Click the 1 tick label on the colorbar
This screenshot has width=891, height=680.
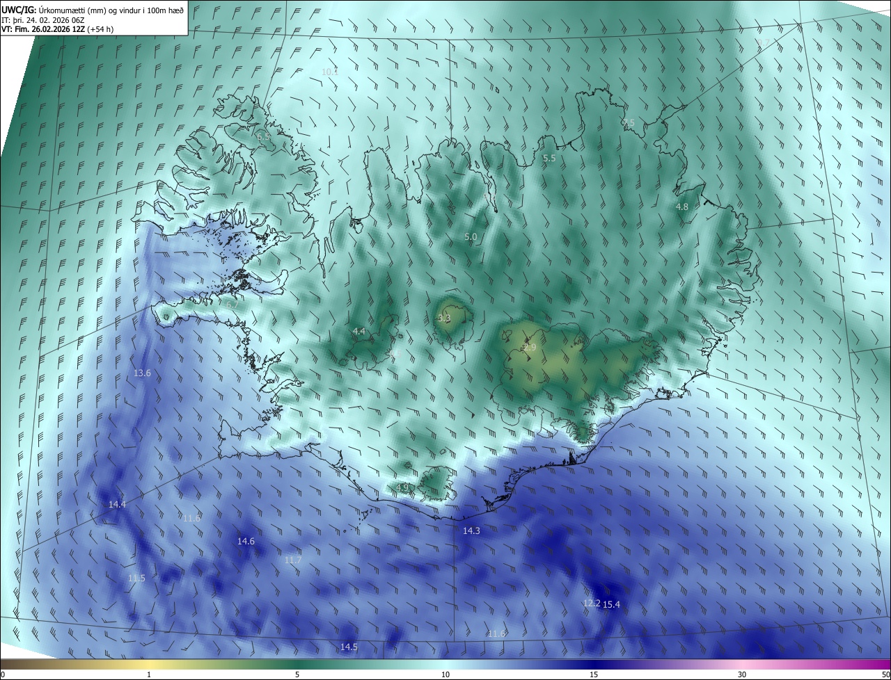(x=149, y=674)
